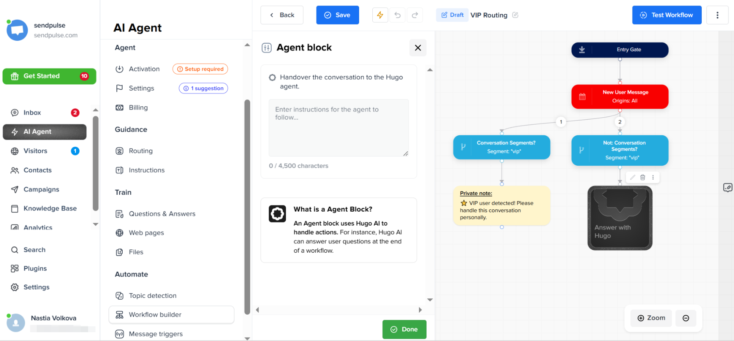Click the Knowledge Base sidebar icon
734x341 pixels.
15,208
